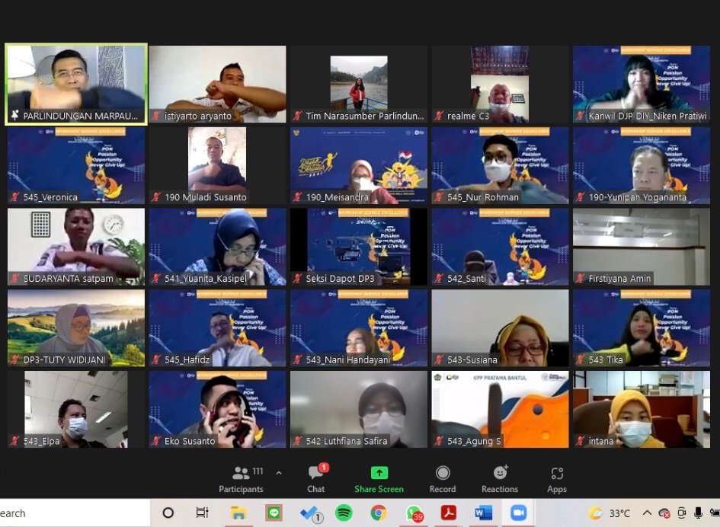
Task: Start recording with the Record button
Action: pos(442,480)
